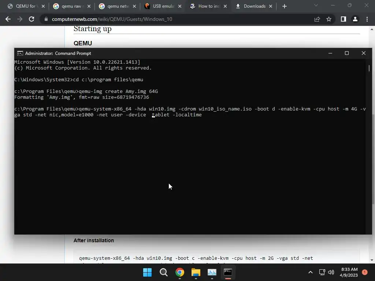Open the Windows Start menu
This screenshot has width=375, height=281.
point(147,272)
